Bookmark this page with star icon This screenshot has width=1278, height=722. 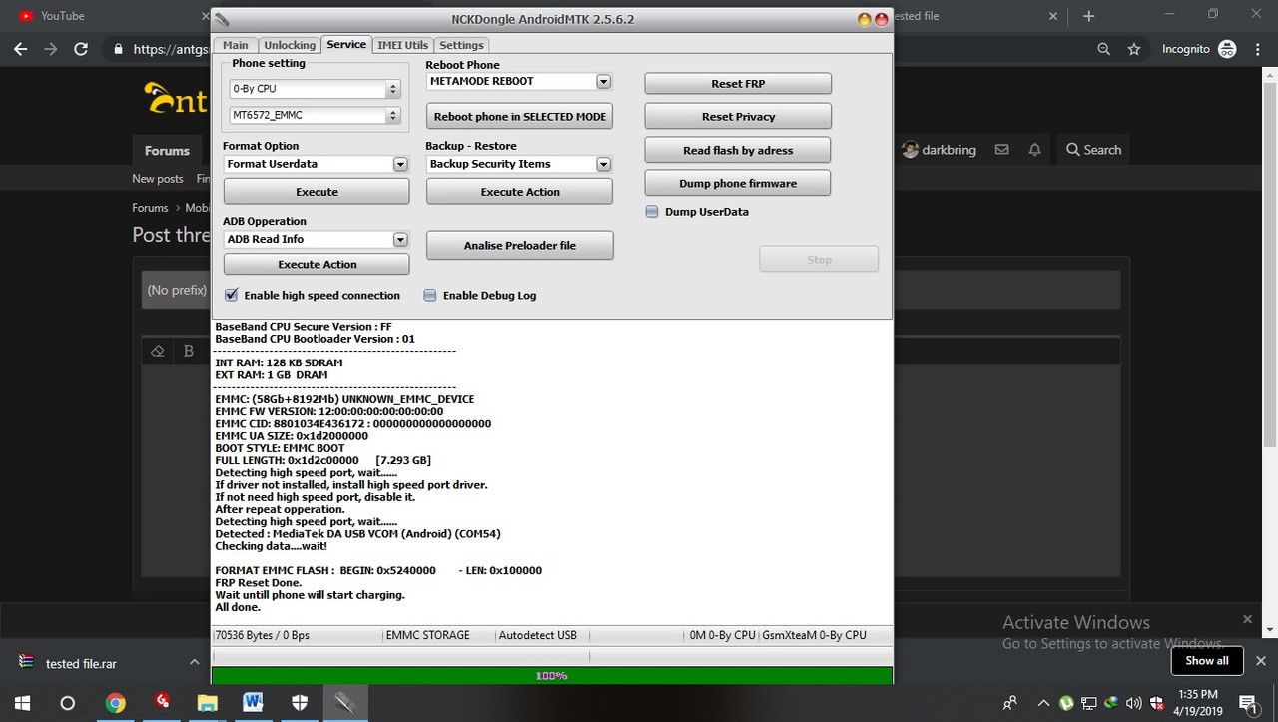(1134, 48)
